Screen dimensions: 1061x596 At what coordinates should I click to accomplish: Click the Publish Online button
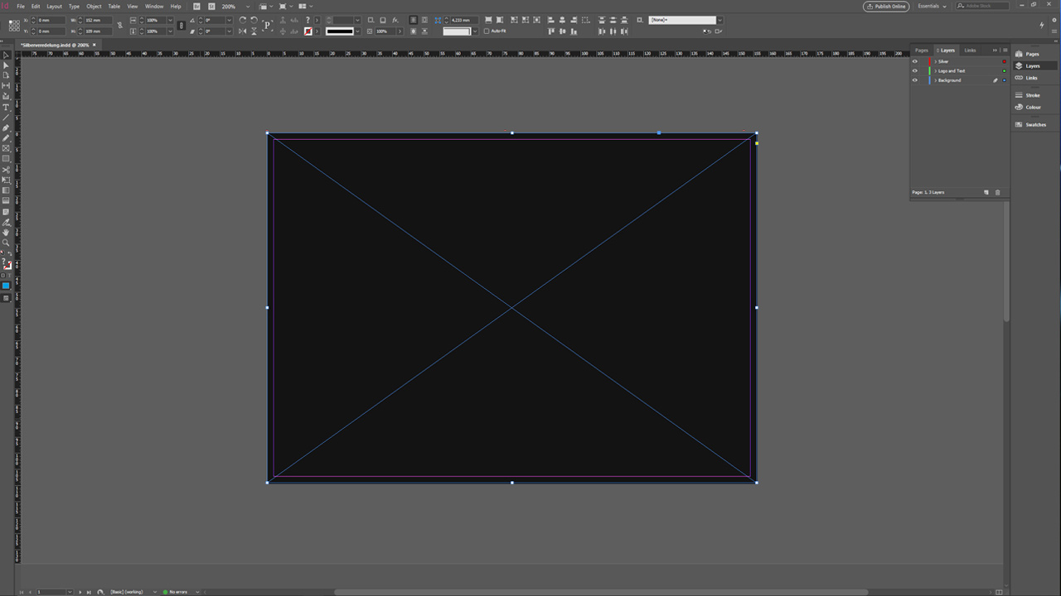tap(885, 7)
